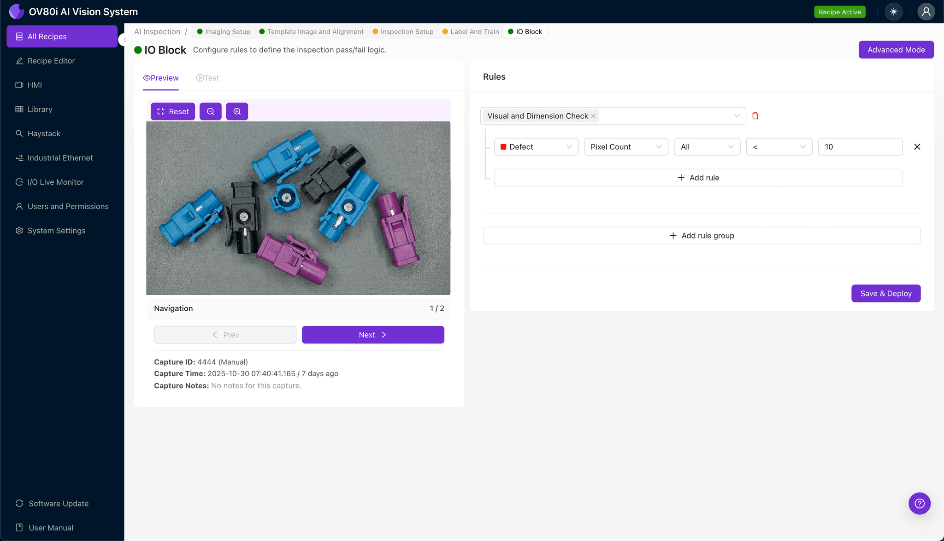Open the Defect class dropdown
The image size is (944, 541).
pos(536,146)
